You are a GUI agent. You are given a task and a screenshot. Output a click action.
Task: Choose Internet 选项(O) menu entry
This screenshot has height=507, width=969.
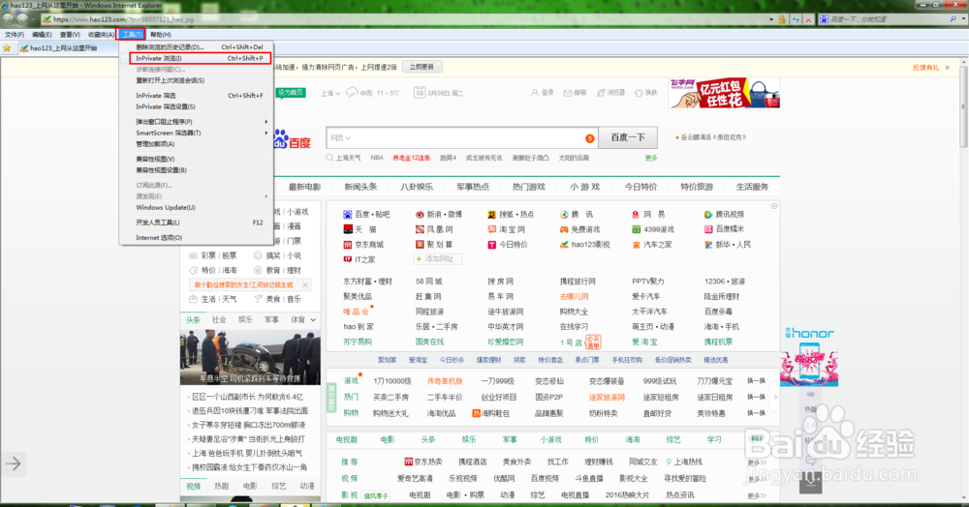point(197,237)
